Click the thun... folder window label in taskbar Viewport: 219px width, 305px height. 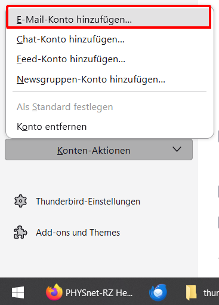[211, 293]
